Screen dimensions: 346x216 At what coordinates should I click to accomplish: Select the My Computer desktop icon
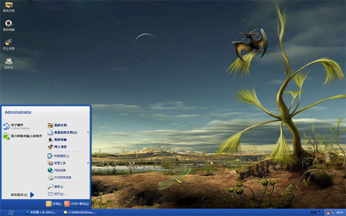pyautogui.click(x=9, y=25)
